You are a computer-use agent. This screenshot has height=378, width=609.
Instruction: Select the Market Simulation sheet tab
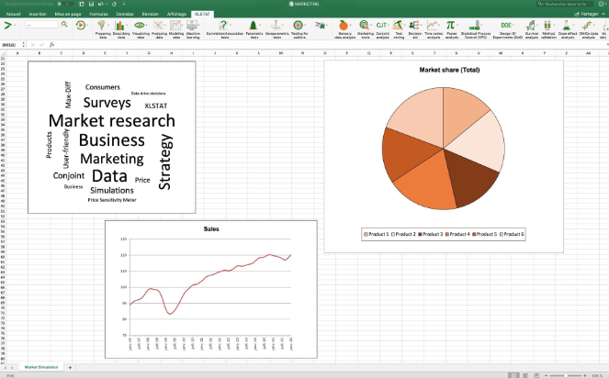tap(41, 367)
